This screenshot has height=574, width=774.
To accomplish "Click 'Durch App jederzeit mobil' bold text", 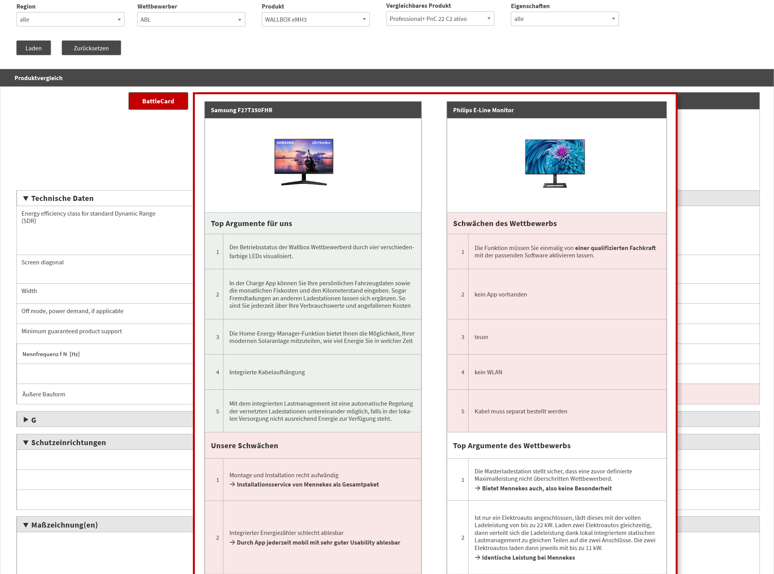I will click(x=319, y=543).
